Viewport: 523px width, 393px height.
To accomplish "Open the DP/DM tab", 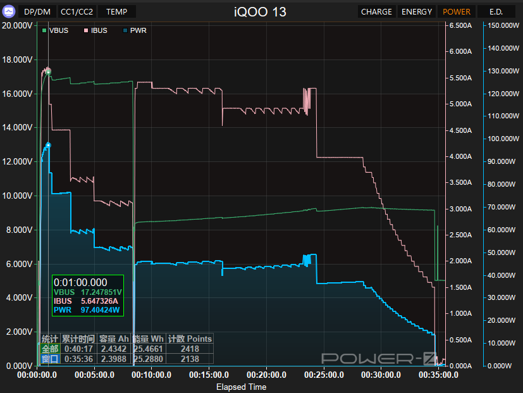I will pos(37,11).
